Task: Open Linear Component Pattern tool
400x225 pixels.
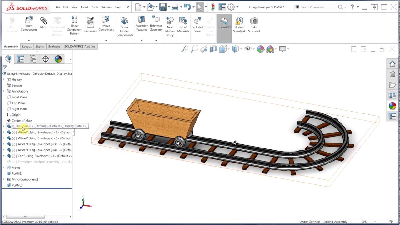Action: click(74, 25)
